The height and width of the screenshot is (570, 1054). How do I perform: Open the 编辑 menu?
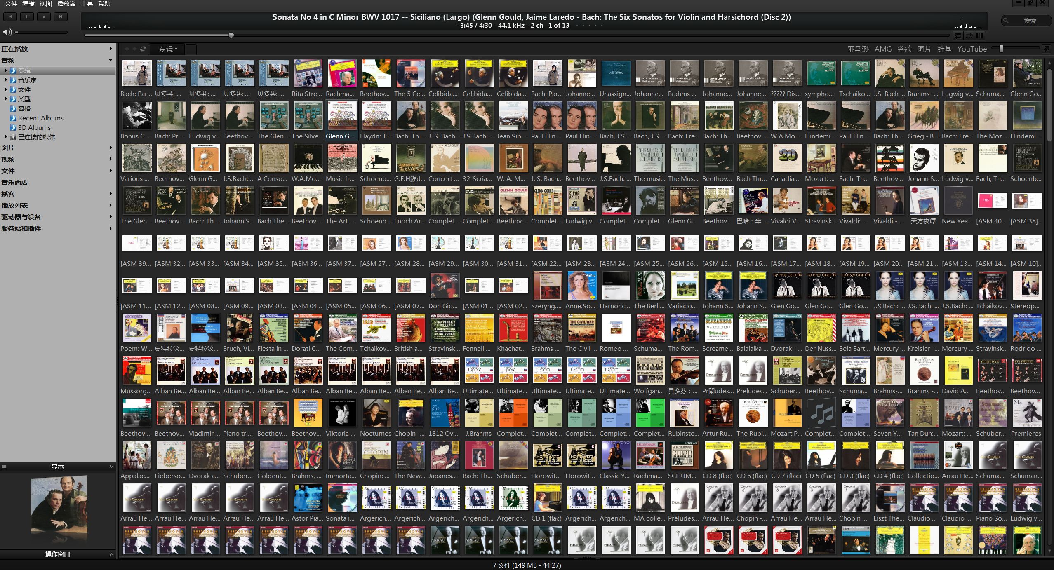(28, 4)
